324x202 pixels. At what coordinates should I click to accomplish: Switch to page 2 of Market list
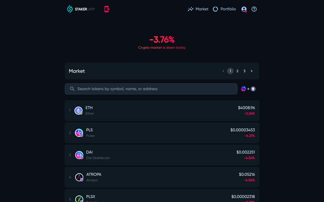pos(237,71)
